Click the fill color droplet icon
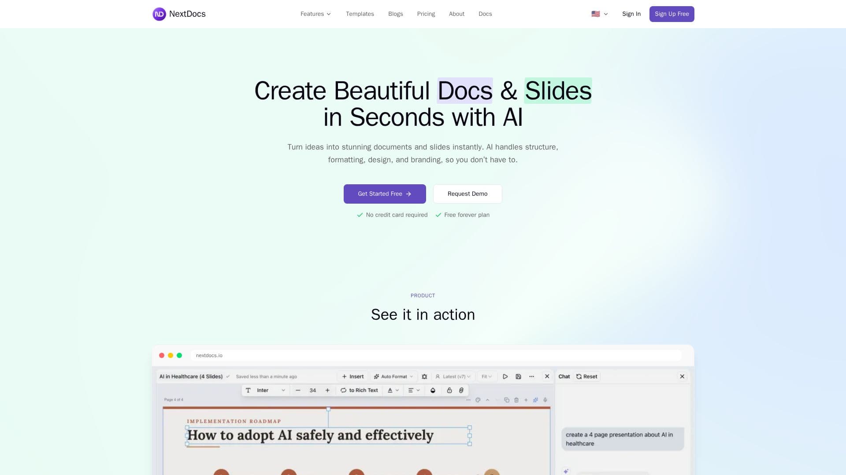 [x=433, y=391]
